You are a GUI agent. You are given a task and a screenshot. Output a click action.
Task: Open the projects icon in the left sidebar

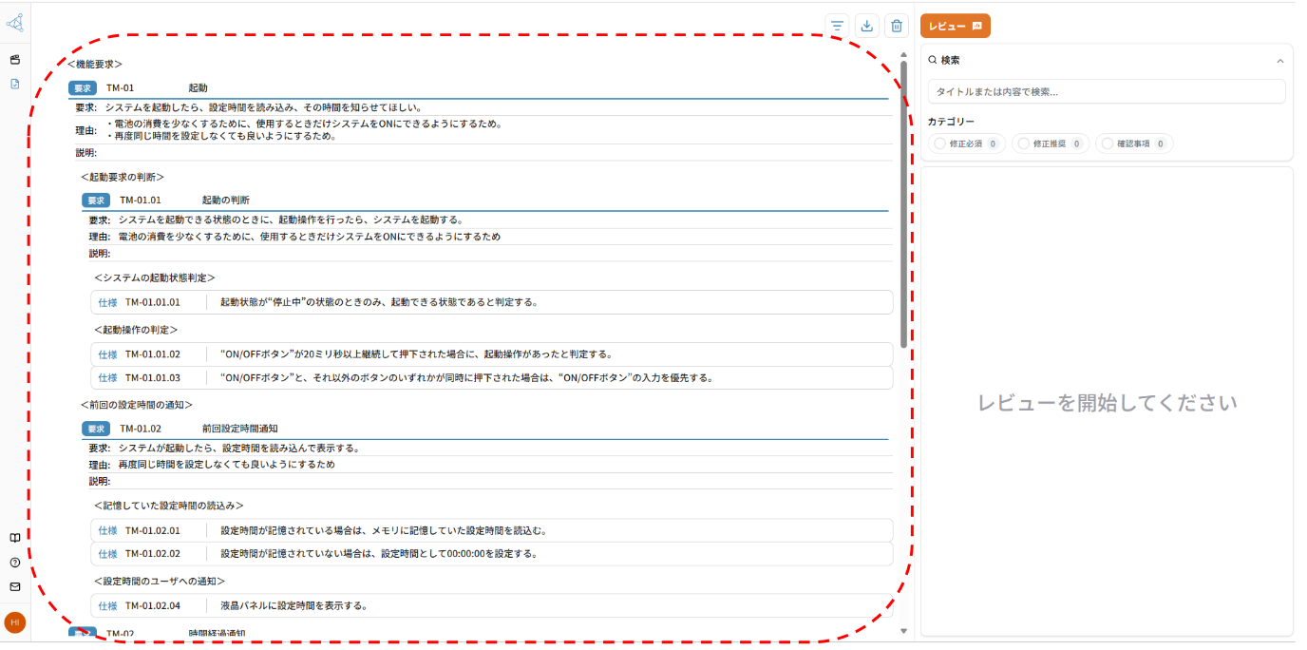(x=15, y=60)
